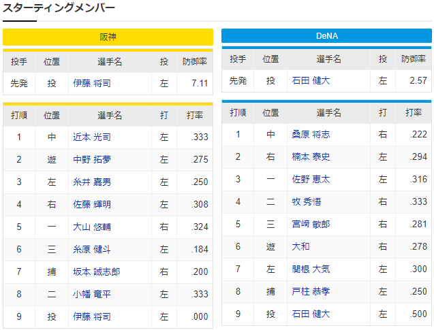This screenshot has height=330, width=434.
Task: Click Hanshin pitcher table 選手名 header
Action: click(110, 62)
